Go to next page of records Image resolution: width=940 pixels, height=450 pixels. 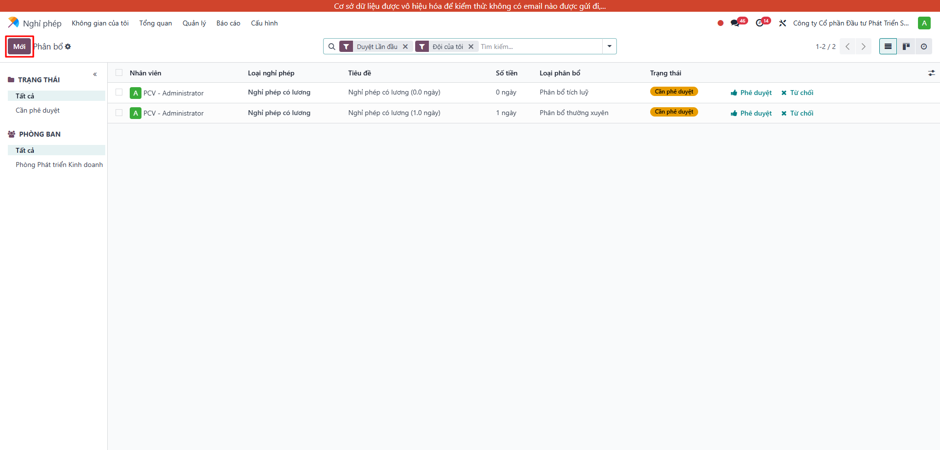pyautogui.click(x=863, y=47)
